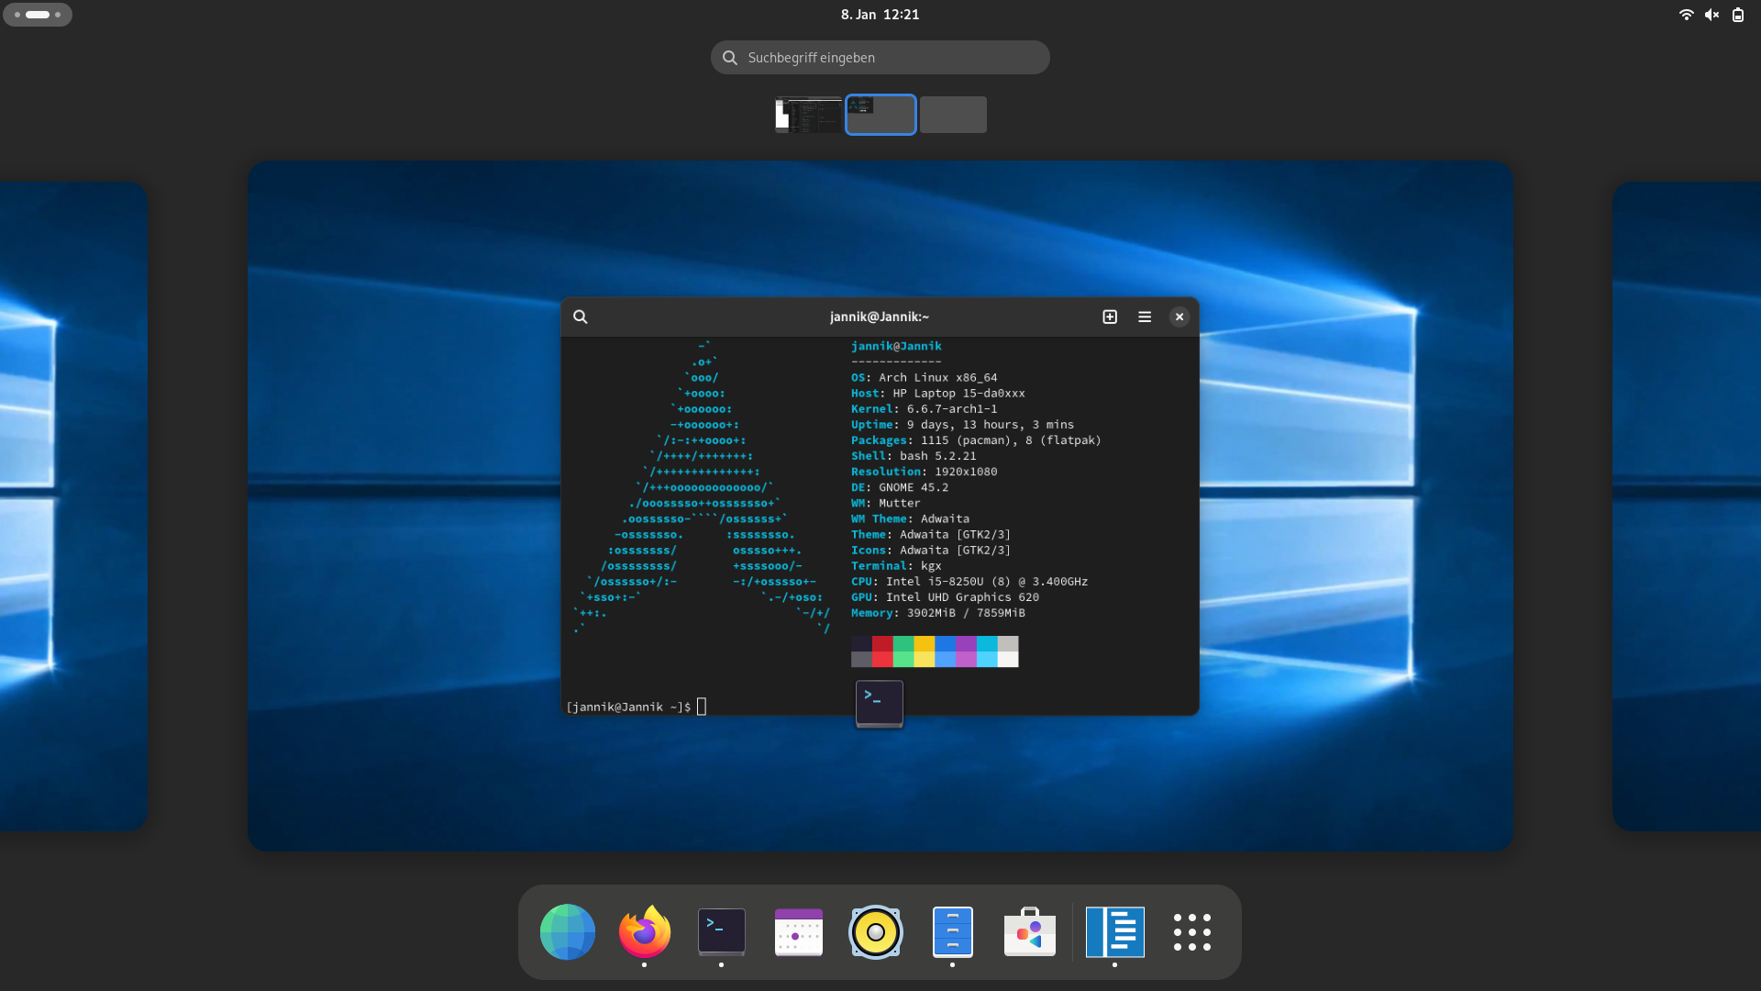Image resolution: width=1761 pixels, height=991 pixels.
Task: Open the calendar by clicking 8. Jan 12:21
Action: (880, 14)
